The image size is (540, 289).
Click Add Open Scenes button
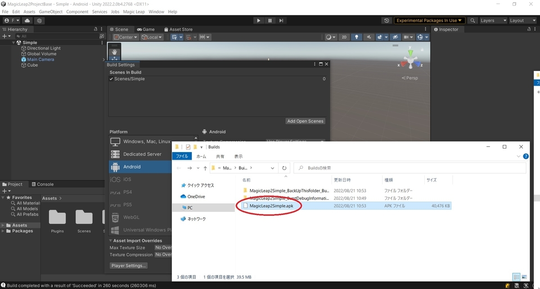(306, 121)
